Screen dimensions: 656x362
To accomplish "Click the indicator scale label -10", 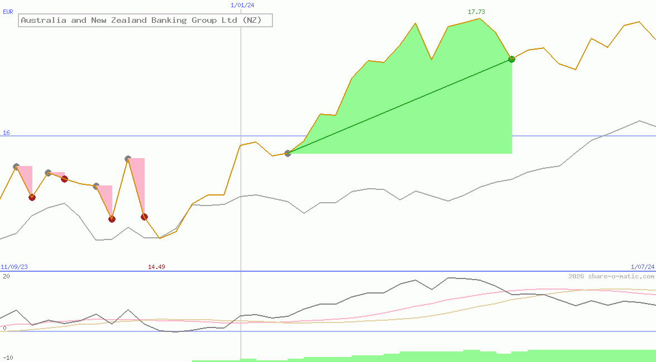I will [8, 358].
